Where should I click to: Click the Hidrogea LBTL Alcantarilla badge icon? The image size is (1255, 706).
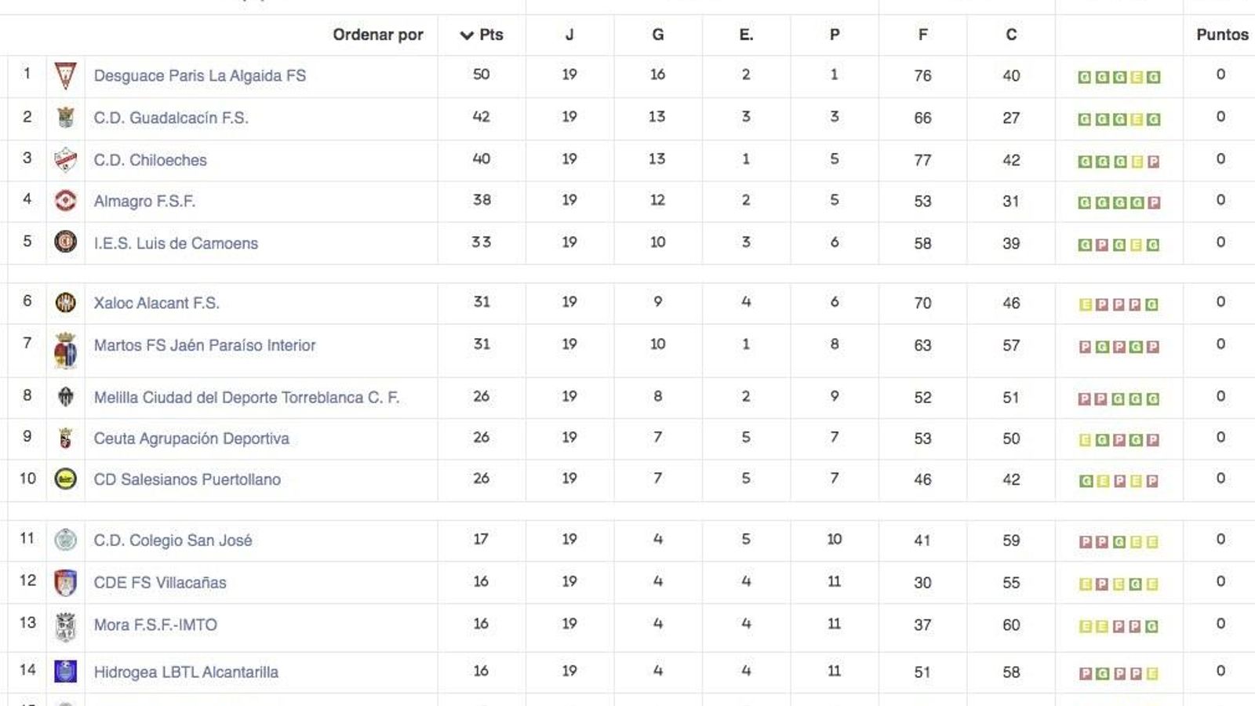tap(67, 671)
